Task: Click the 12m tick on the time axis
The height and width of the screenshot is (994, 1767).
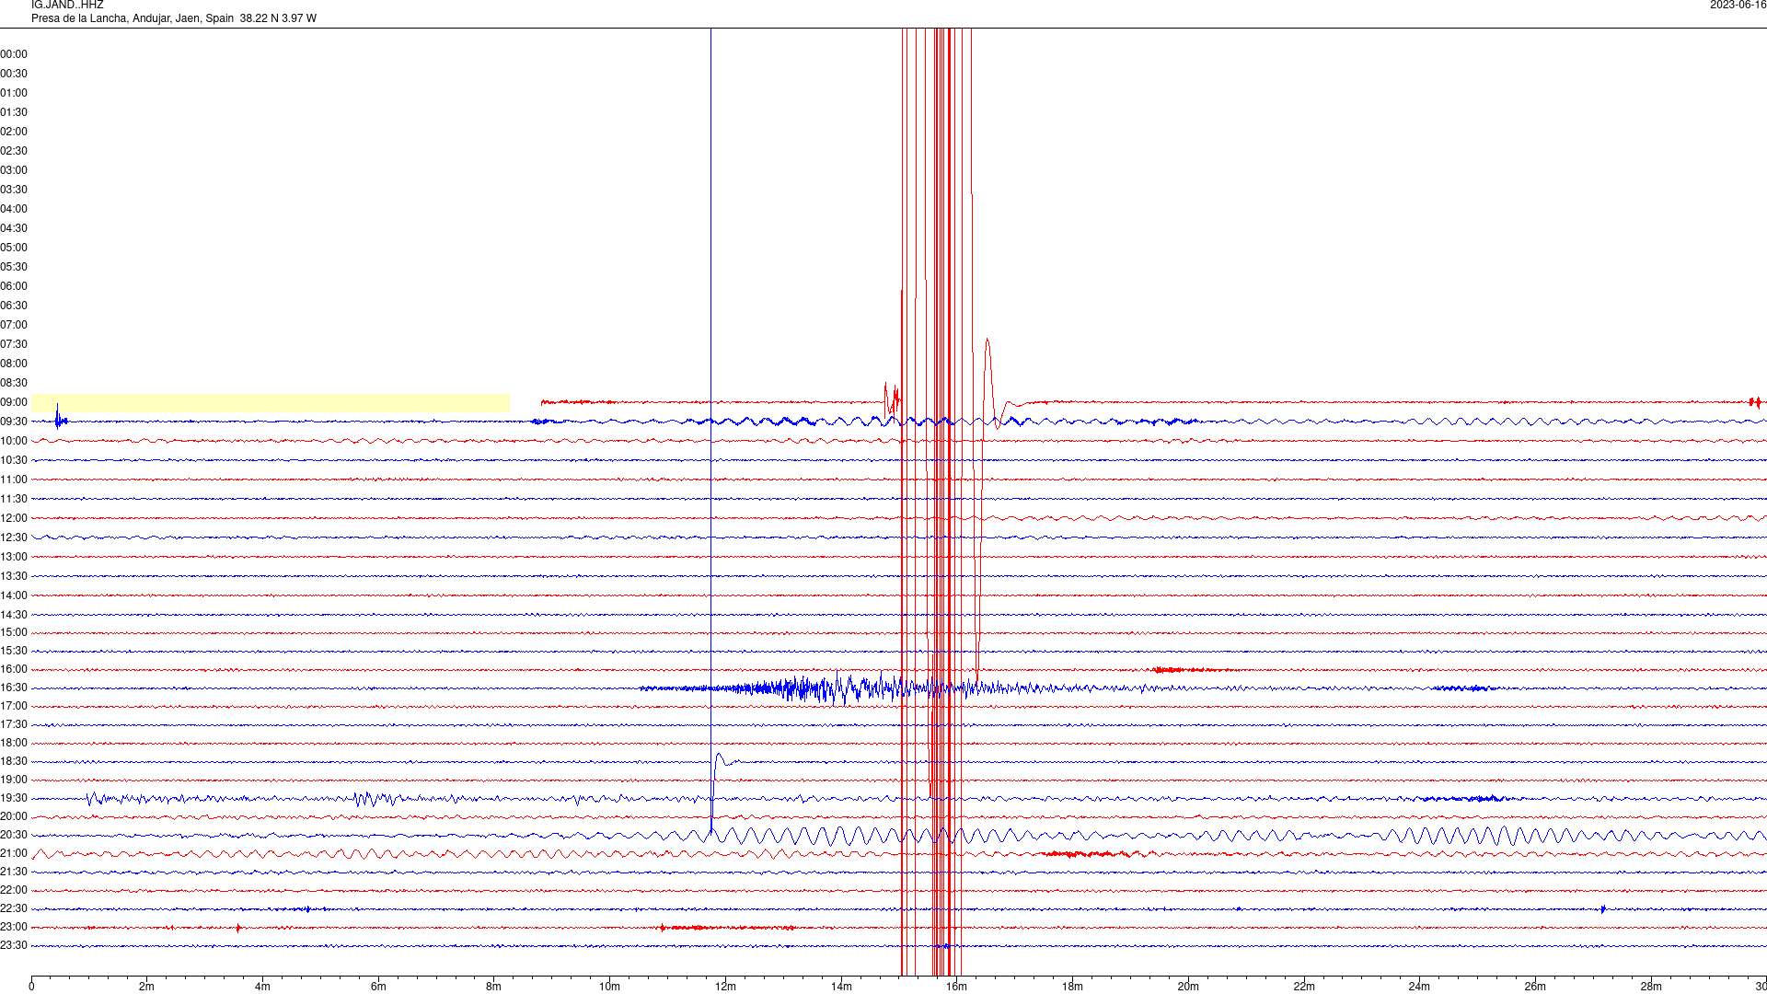Action: [725, 987]
